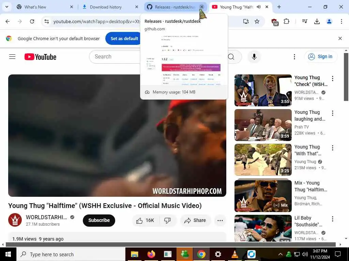Close the Releases rustdesk tab
Viewport: 349px width, 261px height.
202,7
